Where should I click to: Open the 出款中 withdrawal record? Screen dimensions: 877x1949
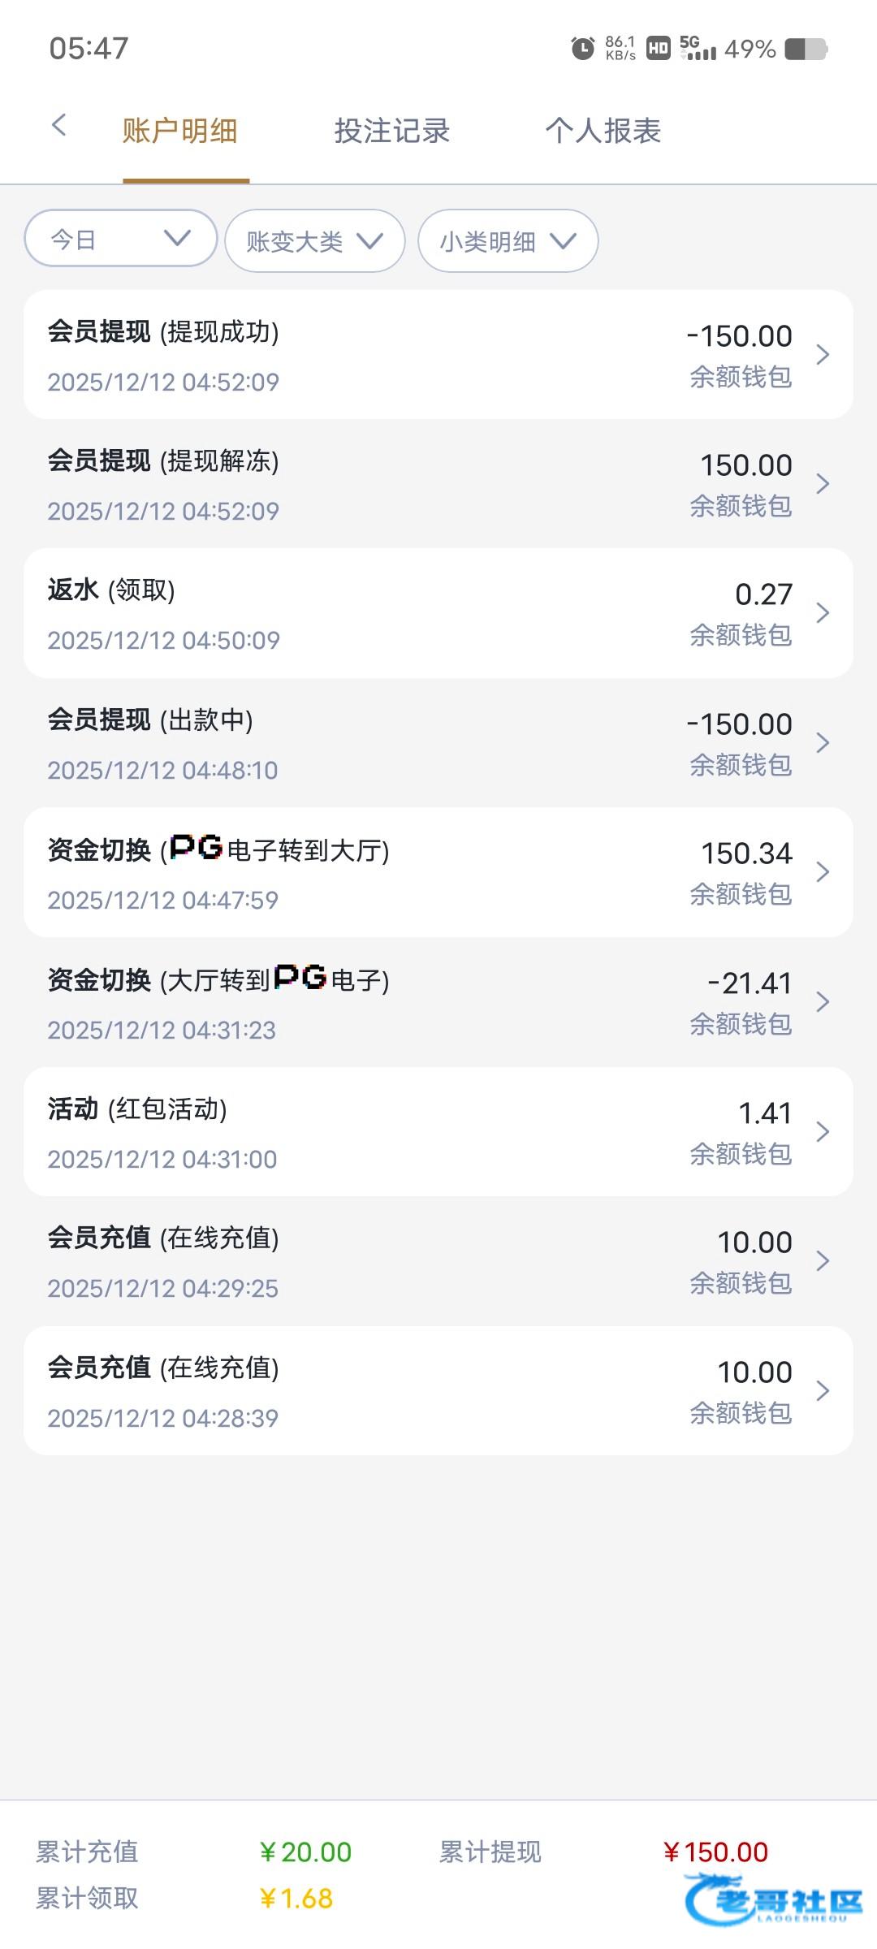pyautogui.click(x=438, y=743)
